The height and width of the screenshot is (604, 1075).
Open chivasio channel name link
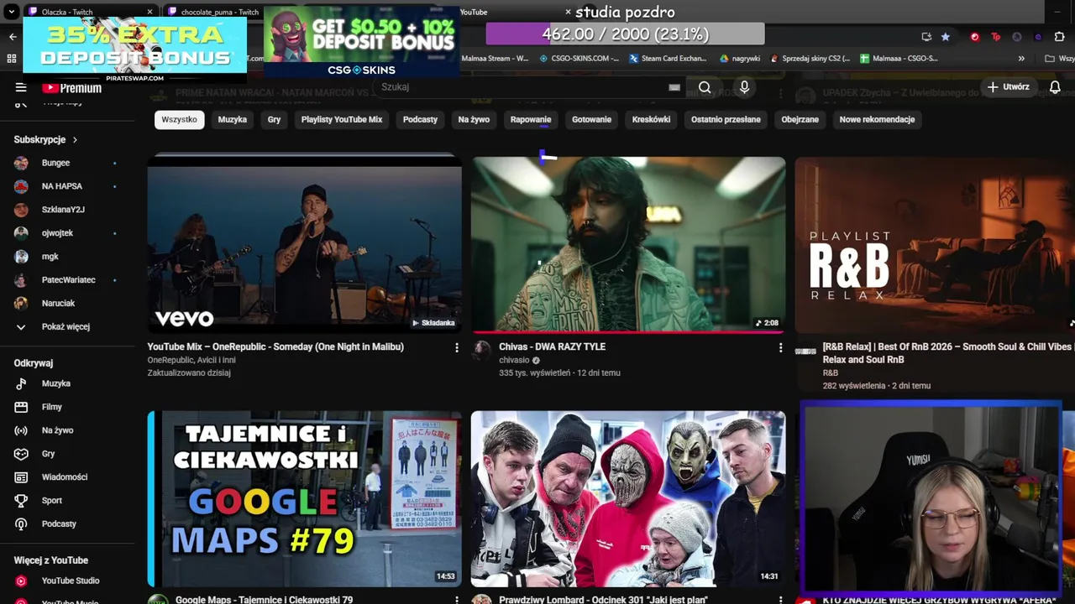coord(514,360)
